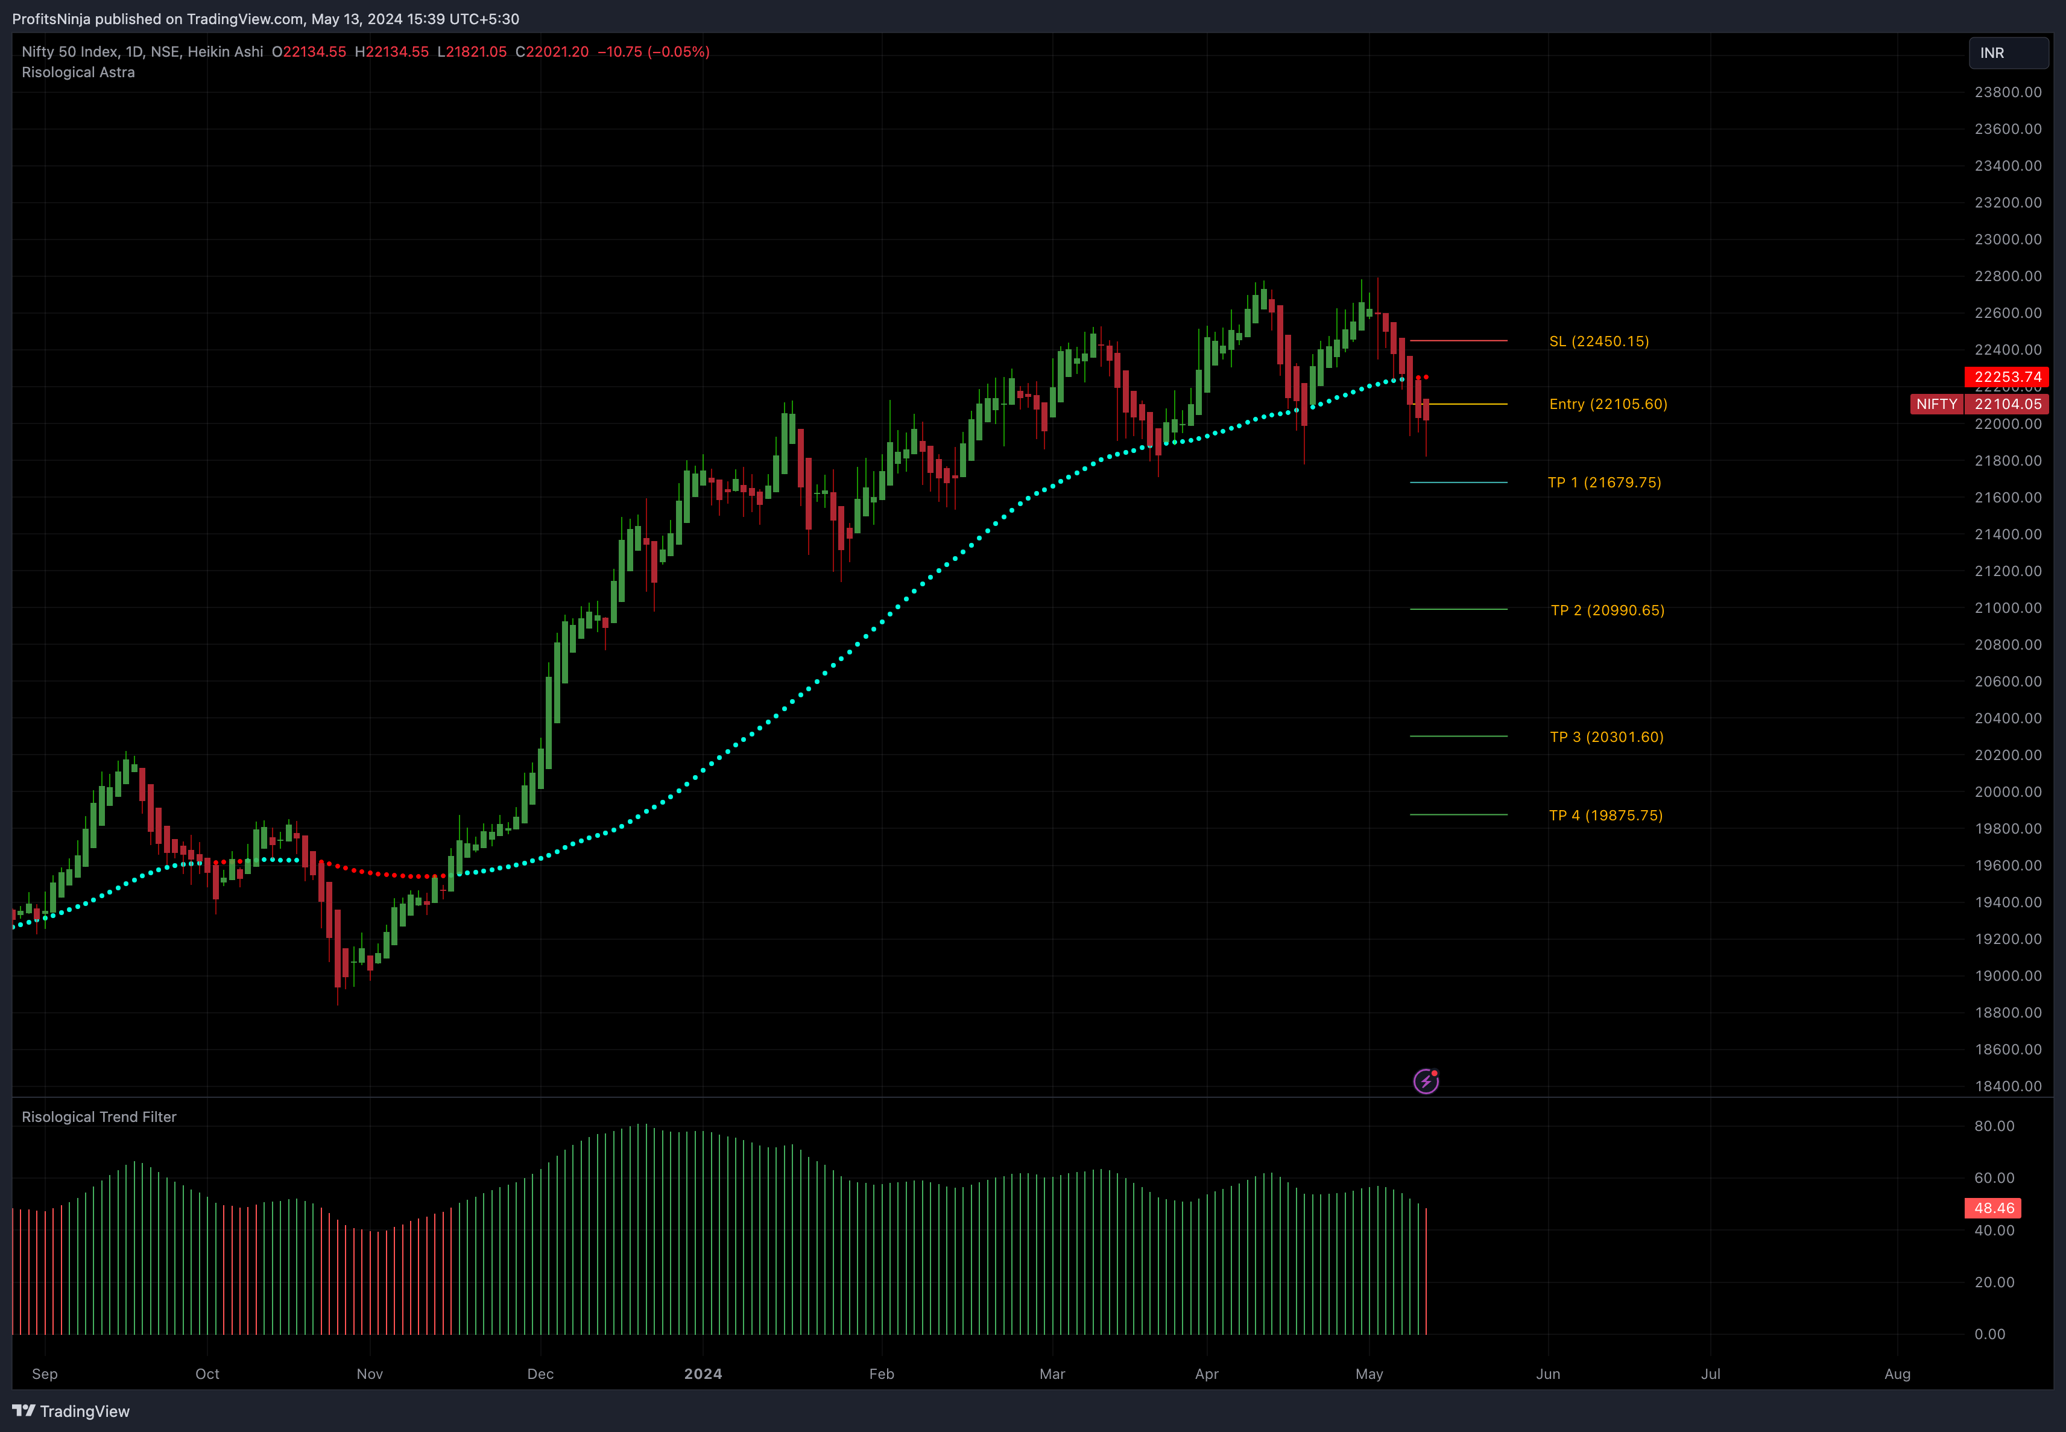Click the 48.46 trend filter value tag
Viewport: 2066px width, 1432px height.
[x=1992, y=1208]
